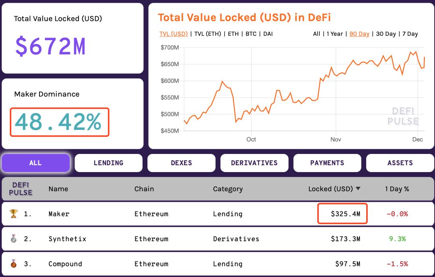Sort table by Locked (USD) column header
Viewport: 435px width, 277px height.
(x=331, y=189)
